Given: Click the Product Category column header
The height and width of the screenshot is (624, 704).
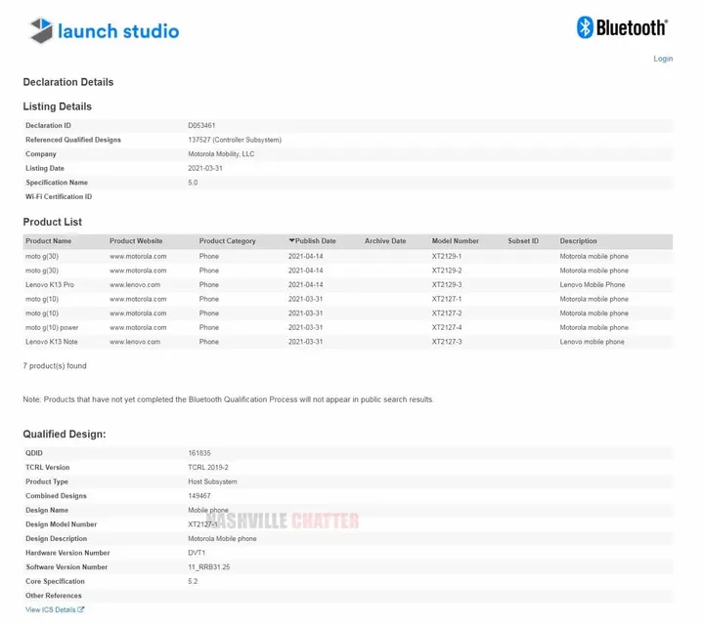Looking at the screenshot, I should pyautogui.click(x=227, y=241).
